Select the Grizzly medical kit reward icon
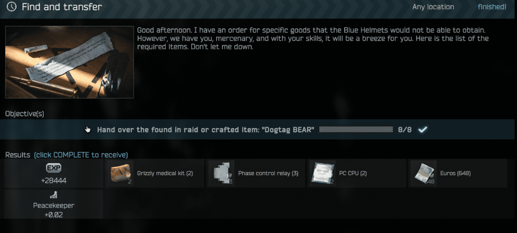The image size is (517, 233). [x=121, y=173]
